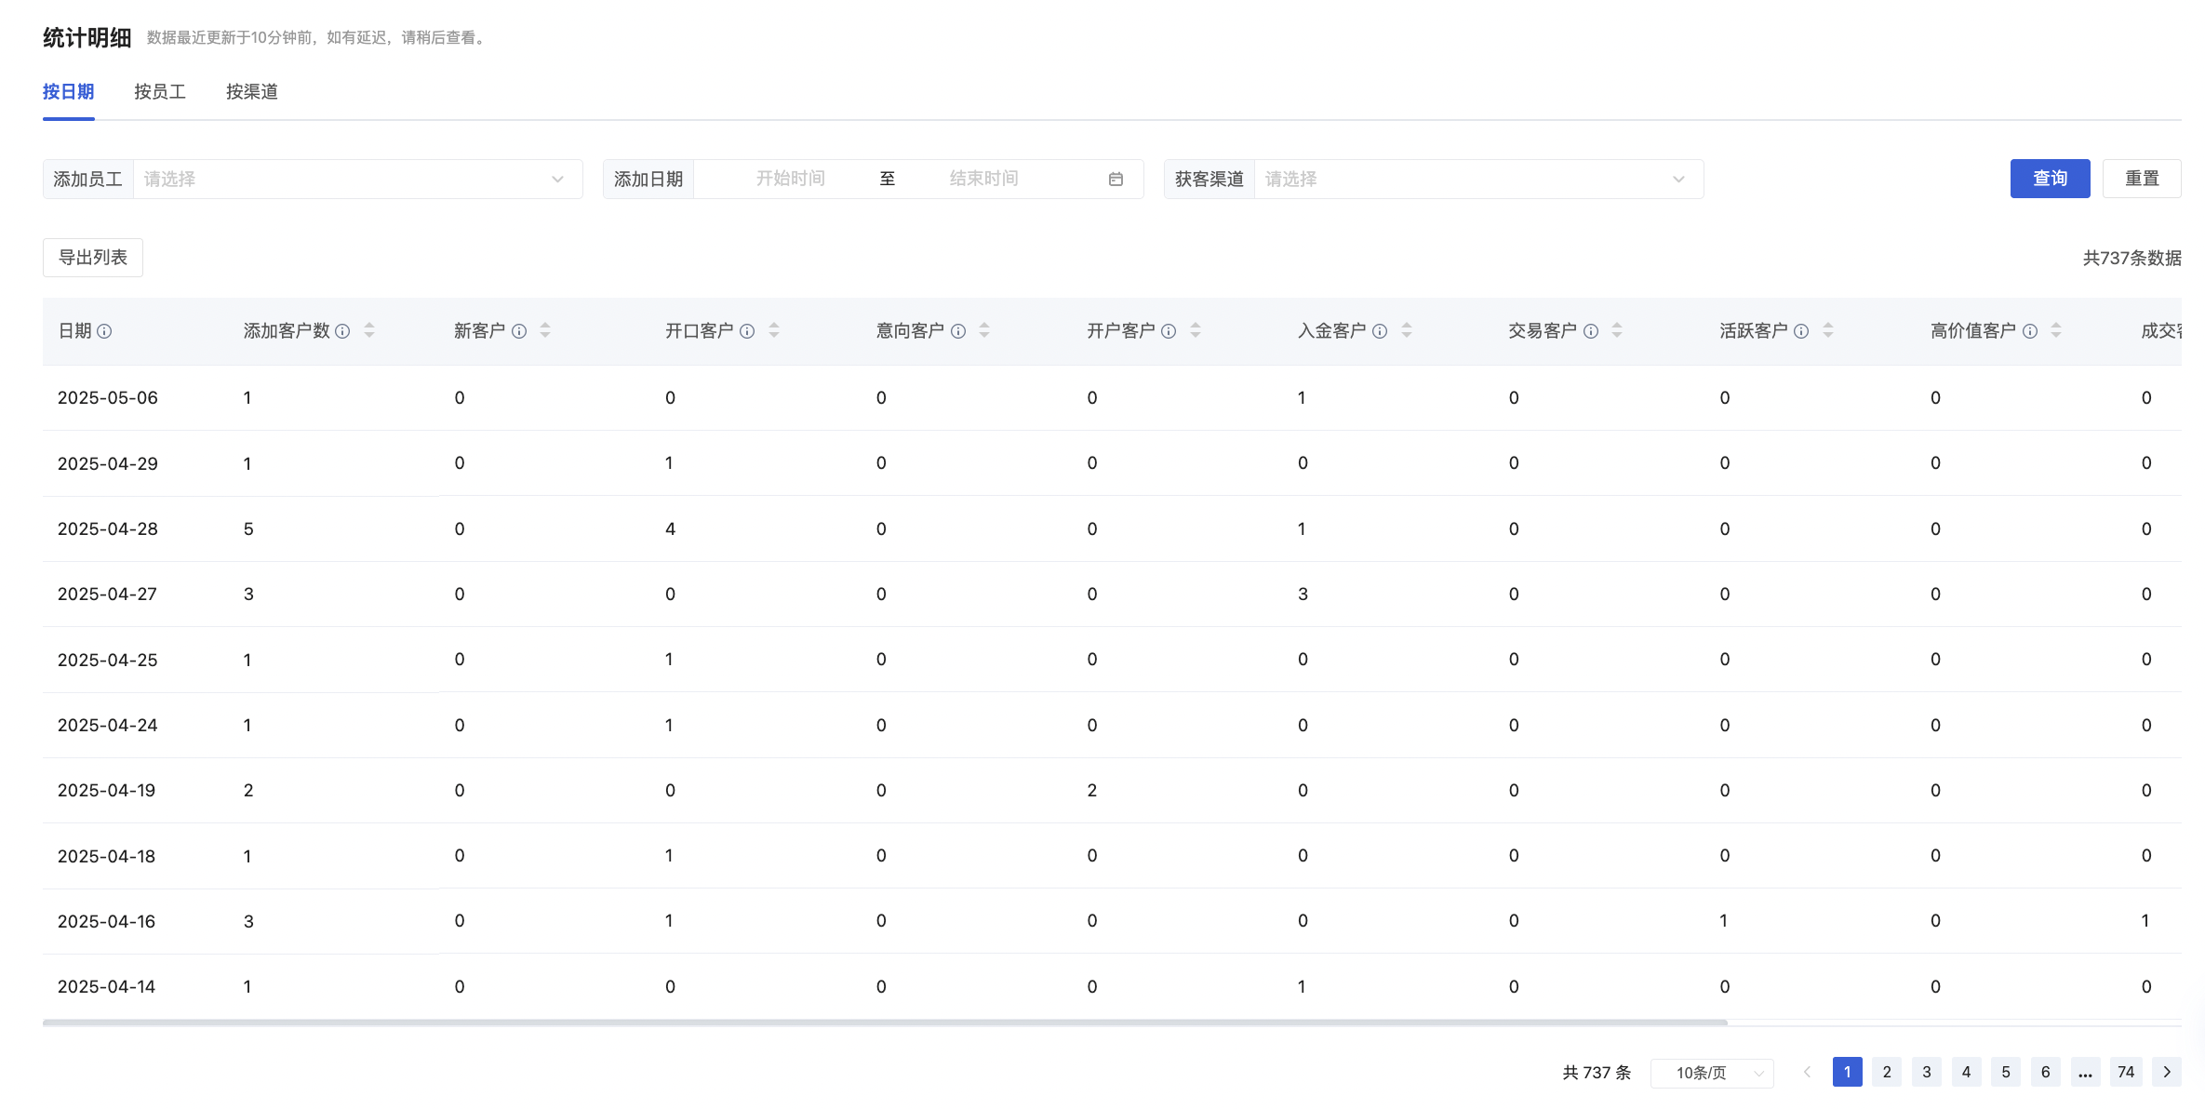Click date cell 2025-04-28

[108, 529]
